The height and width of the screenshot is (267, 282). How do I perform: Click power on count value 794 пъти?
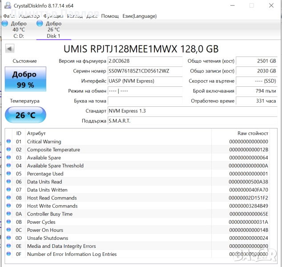click(257, 91)
